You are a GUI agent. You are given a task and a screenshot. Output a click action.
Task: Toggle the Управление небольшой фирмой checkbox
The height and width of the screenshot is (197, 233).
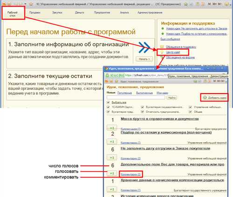tap(190, 107)
